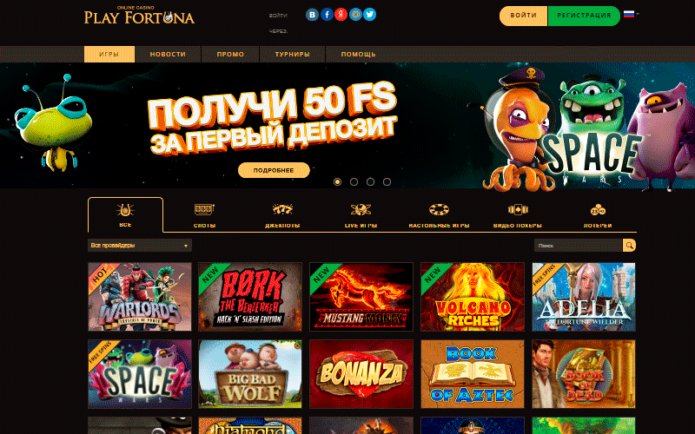Select the first banner slide dot

click(x=337, y=181)
